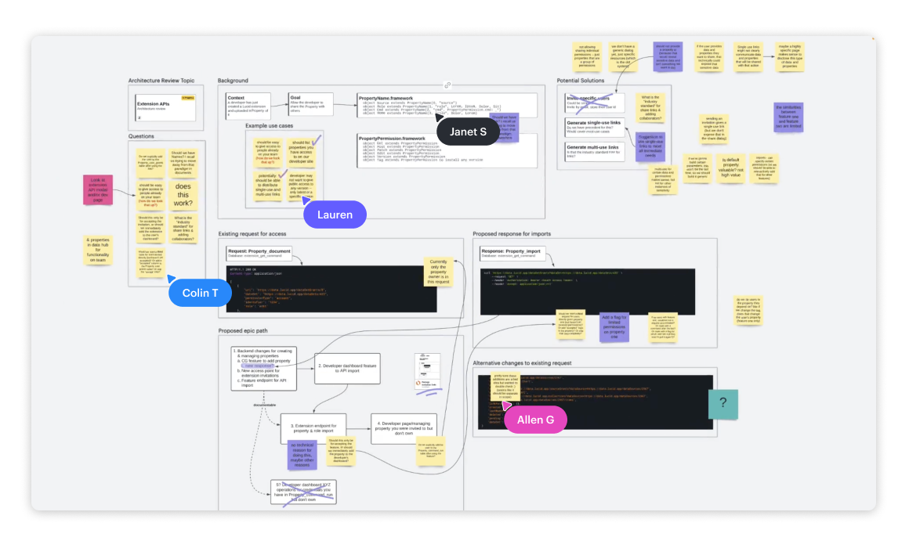Screen dimensions: 909x548
Task: Click the crossed-out 'Invite specific users' card
Action: pyautogui.click(x=592, y=102)
